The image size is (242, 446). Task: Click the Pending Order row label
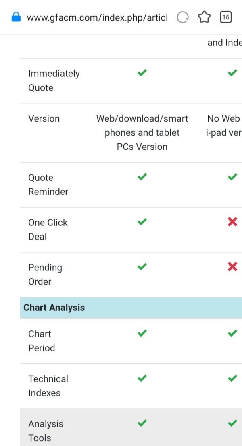pos(45,274)
